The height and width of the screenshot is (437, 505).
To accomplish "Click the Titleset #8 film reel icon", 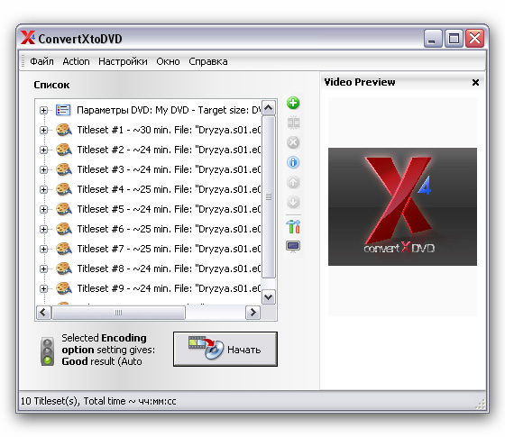I will click(x=64, y=269).
